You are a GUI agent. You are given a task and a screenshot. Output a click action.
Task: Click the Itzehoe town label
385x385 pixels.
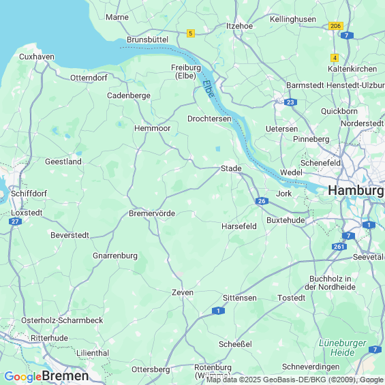(x=239, y=26)
